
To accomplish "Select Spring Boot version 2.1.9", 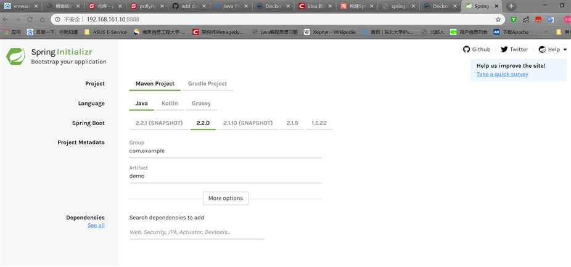I will pyautogui.click(x=292, y=123).
